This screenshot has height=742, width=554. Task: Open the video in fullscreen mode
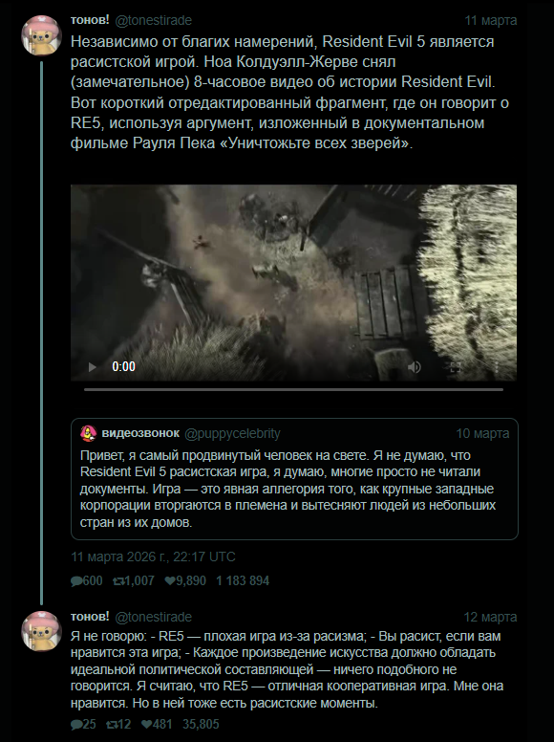point(456,367)
